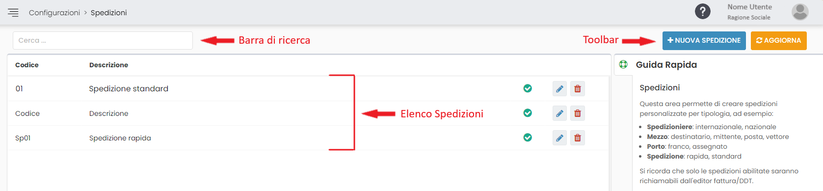
Task: Toggle enabled checkmark for Spedizione rapida
Action: tap(528, 137)
